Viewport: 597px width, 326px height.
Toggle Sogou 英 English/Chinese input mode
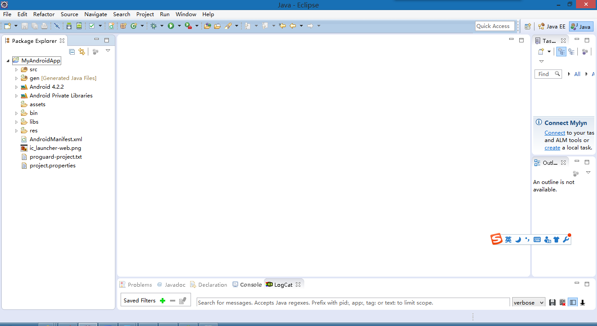[508, 239]
